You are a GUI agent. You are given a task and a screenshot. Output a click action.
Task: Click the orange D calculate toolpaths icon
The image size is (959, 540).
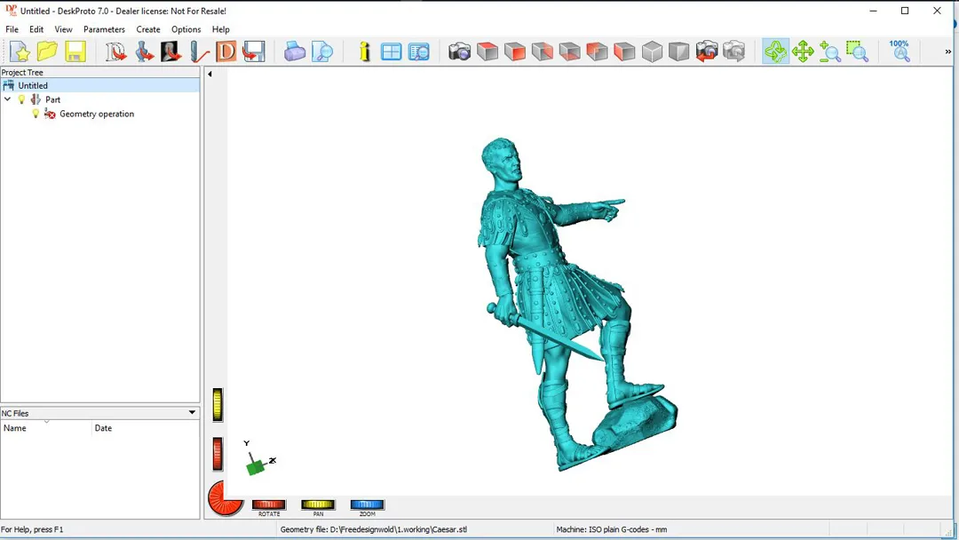(x=226, y=52)
